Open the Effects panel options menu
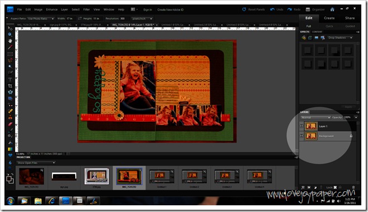This screenshot has width=368, height=212. tap(357, 32)
